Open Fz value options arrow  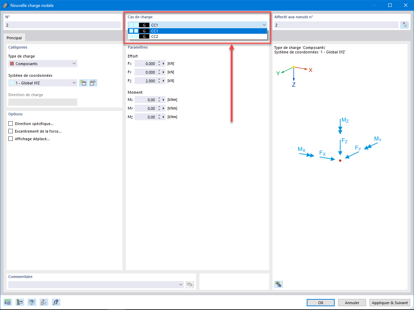pyautogui.click(x=164, y=81)
